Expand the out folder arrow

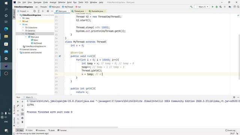tap(20, 21)
